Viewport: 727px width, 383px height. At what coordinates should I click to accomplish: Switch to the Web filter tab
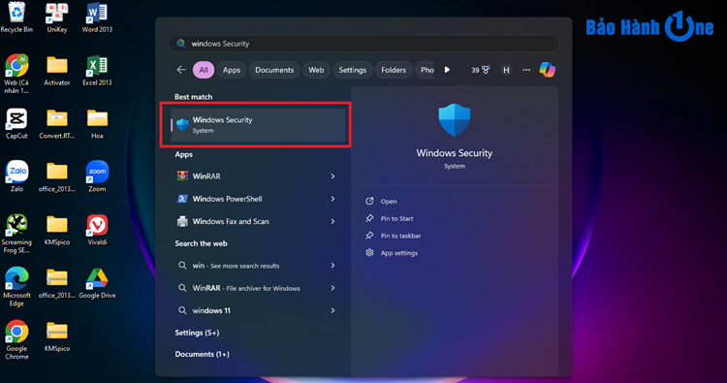tap(316, 70)
